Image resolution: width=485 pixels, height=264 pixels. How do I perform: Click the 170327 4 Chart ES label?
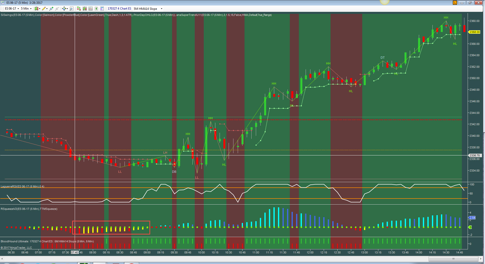tap(119, 9)
